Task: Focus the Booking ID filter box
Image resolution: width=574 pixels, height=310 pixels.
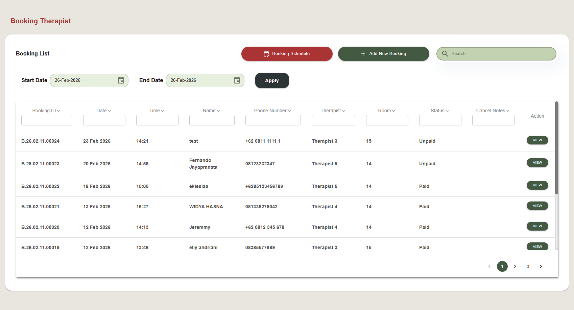Action: 47,120
